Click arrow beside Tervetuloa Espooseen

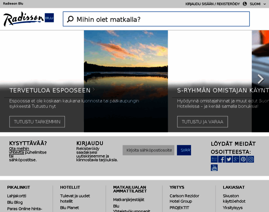click(94, 89)
